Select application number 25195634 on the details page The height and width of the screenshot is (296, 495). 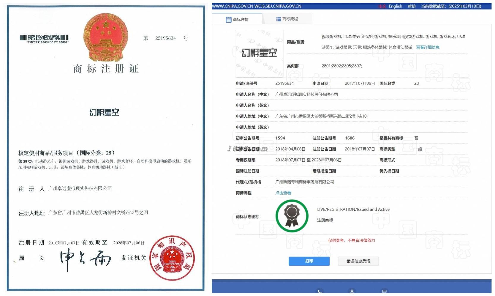(x=284, y=84)
